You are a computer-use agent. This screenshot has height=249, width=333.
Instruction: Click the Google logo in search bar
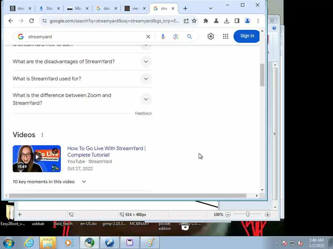click(20, 37)
